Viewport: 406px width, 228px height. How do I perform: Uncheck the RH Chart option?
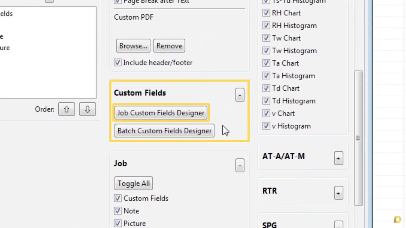tap(266, 13)
